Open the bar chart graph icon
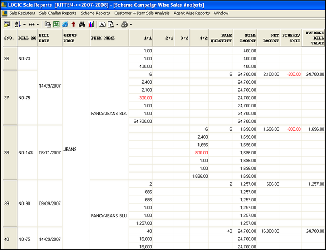This screenshot has width=326, height=250. (91, 25)
